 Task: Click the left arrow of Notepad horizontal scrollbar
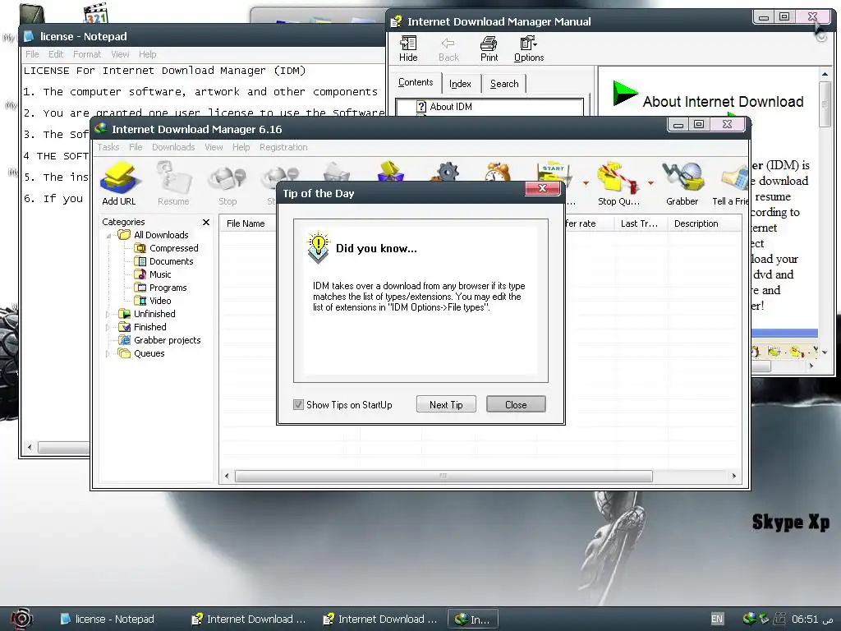30,446
